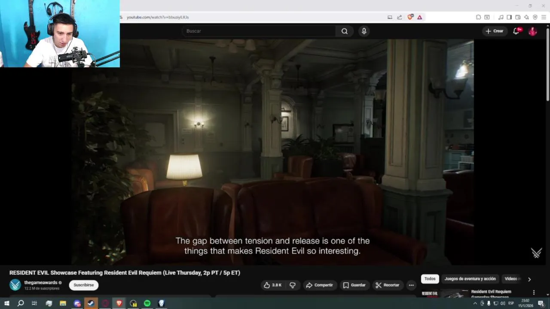Open the YouTube notifications bell
The width and height of the screenshot is (550, 309).
tap(516, 31)
